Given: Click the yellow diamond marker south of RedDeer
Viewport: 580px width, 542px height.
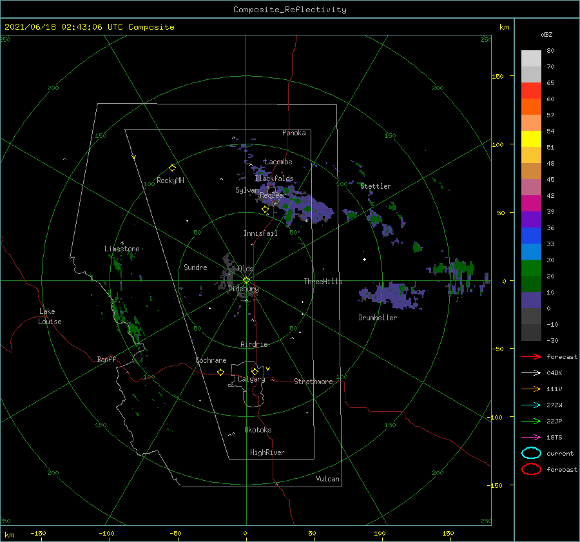Looking at the screenshot, I should tap(265, 209).
